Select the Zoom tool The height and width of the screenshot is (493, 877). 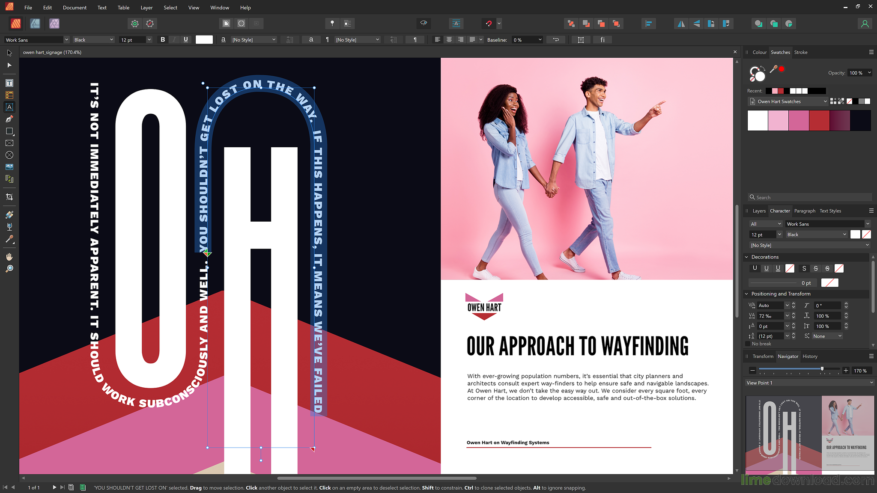9,269
